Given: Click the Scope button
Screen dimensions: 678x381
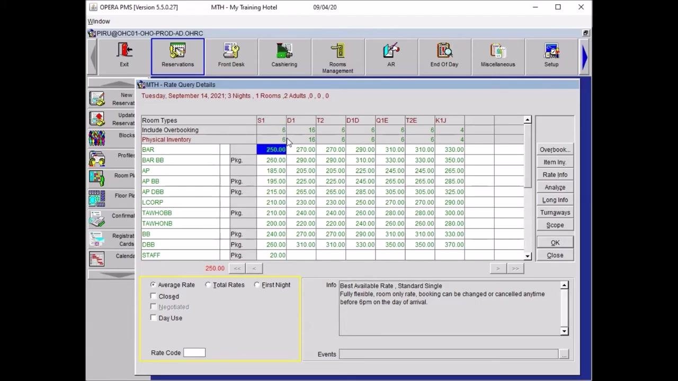Looking at the screenshot, I should (x=555, y=225).
